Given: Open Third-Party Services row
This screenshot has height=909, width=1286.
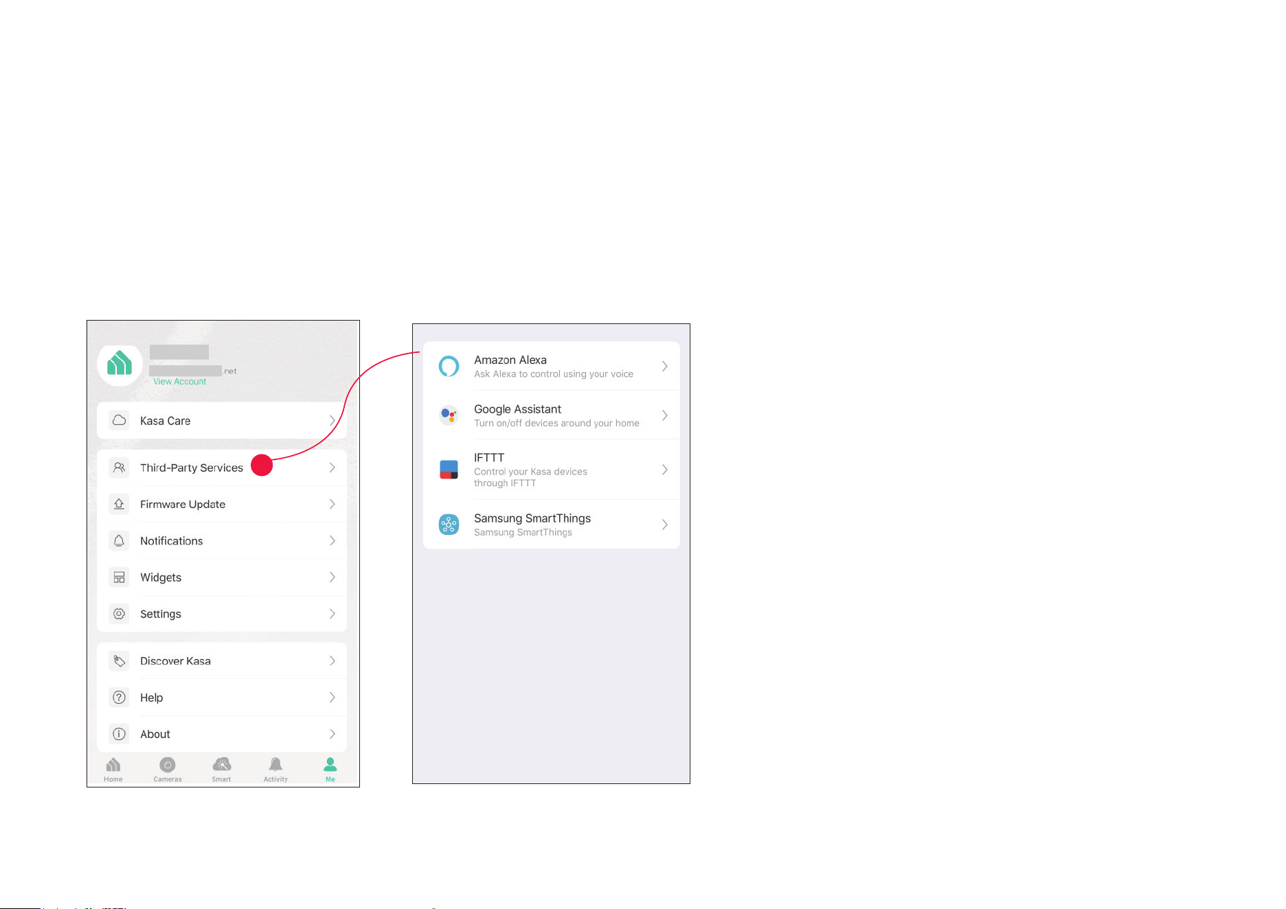Looking at the screenshot, I should 222,468.
